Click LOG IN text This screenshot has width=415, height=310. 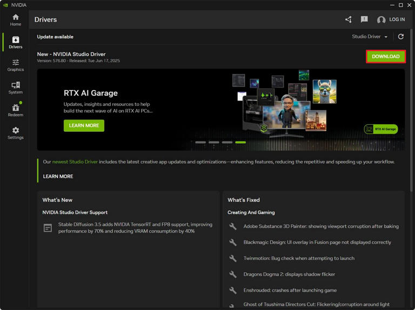(x=397, y=19)
